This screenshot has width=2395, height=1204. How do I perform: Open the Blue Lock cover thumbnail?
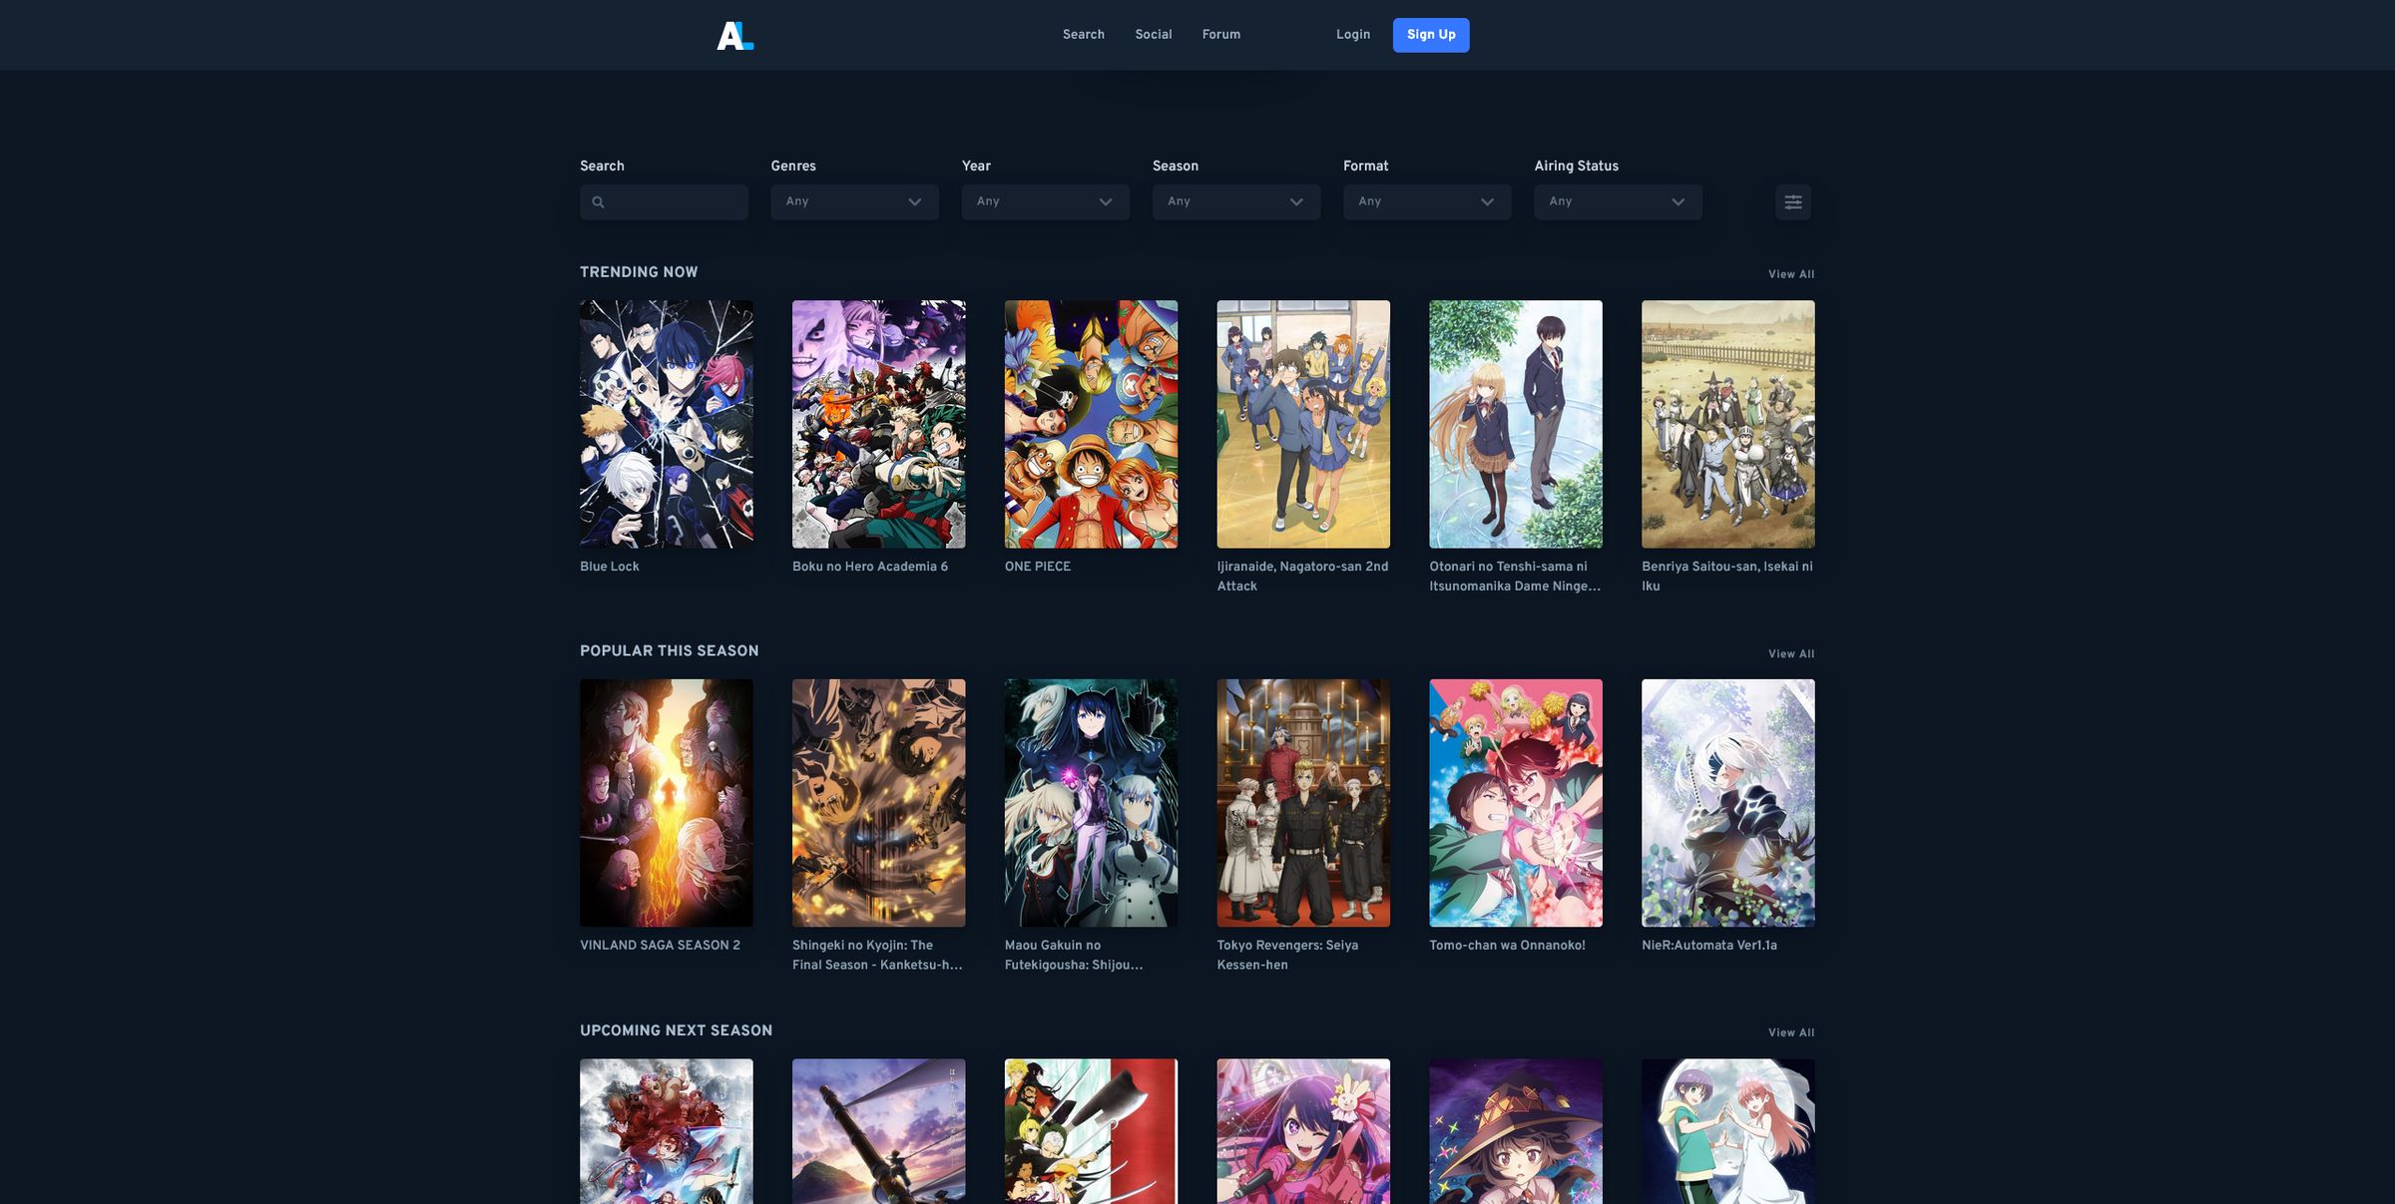click(667, 424)
